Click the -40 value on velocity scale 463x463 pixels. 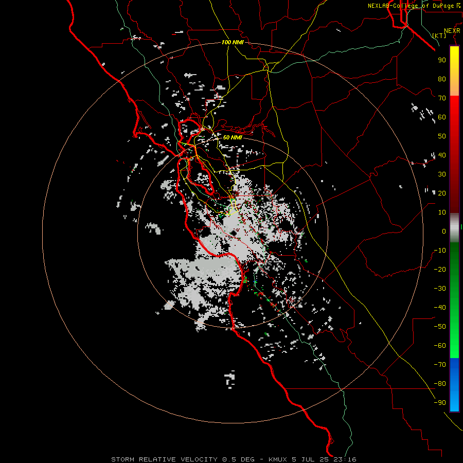440,308
